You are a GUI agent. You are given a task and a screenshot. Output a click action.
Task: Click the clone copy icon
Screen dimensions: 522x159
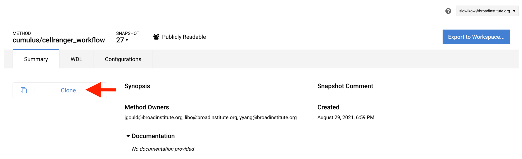(24, 90)
